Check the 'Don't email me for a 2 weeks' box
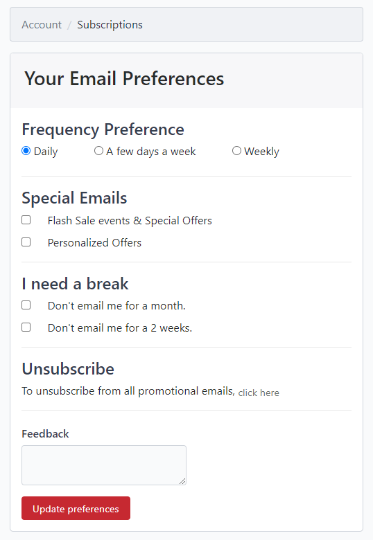Viewport: 373px width, 540px height. (x=26, y=327)
